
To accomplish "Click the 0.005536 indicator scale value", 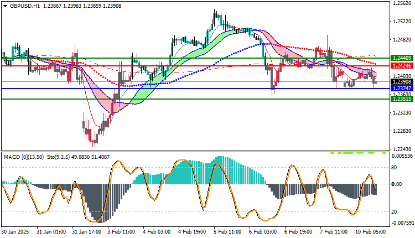I will click(x=402, y=156).
